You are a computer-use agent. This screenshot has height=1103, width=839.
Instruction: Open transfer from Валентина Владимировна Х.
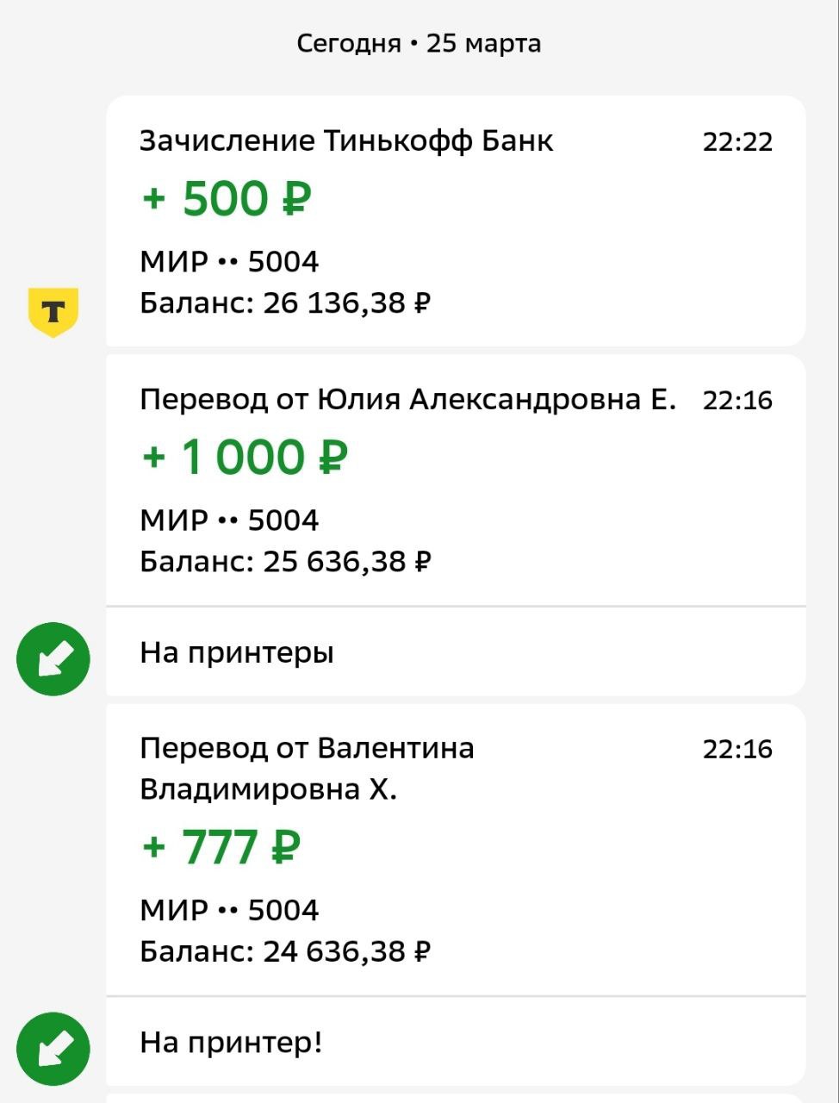click(x=456, y=850)
